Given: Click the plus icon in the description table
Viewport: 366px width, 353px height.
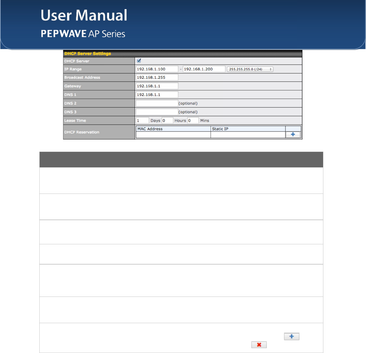Looking at the screenshot, I should pos(292,336).
